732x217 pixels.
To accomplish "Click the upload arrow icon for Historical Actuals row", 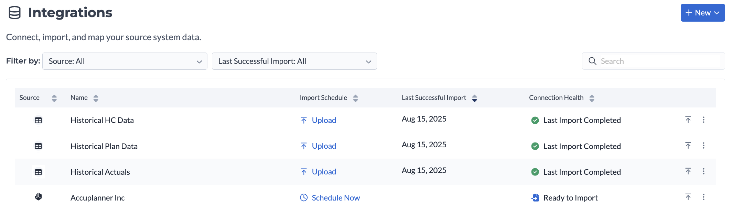I will point(688,171).
